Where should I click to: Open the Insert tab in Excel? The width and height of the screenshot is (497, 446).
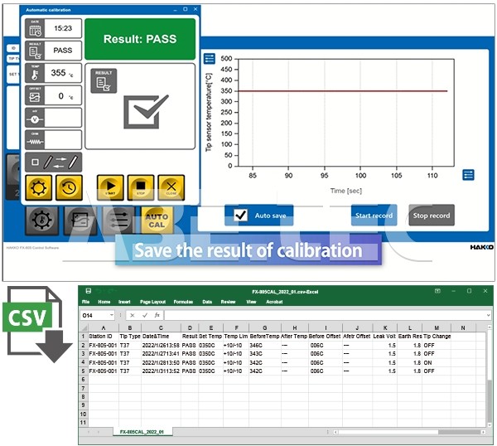(124, 302)
